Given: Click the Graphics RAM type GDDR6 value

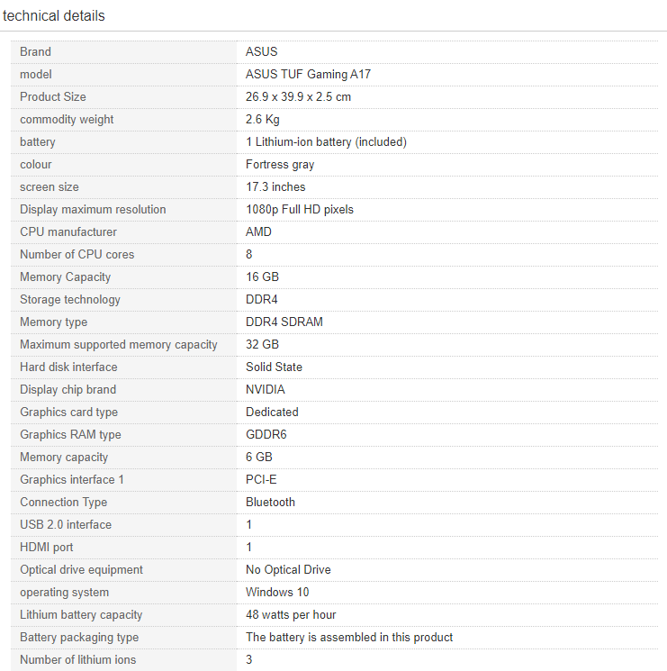Looking at the screenshot, I should coord(266,435).
